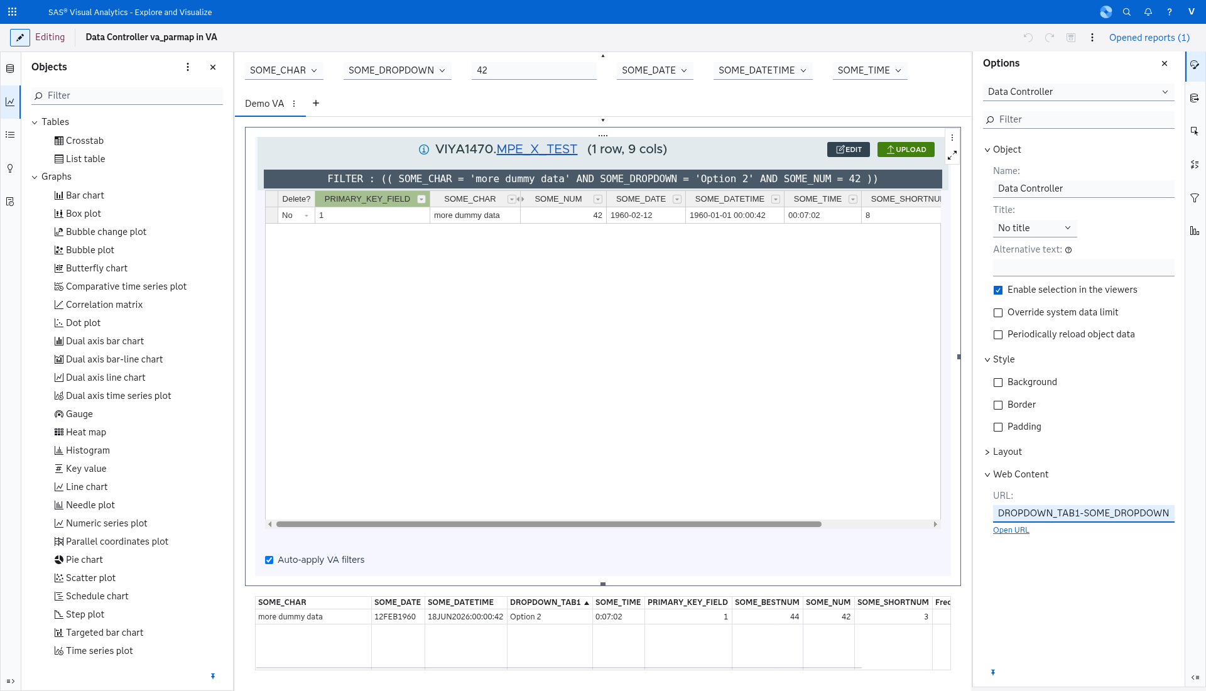
Task: Enable the Border style checkbox
Action: point(998,405)
